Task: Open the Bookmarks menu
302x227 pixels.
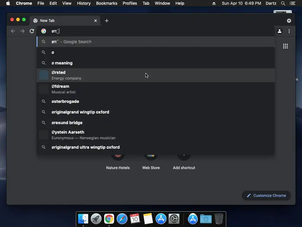Action: tap(107, 3)
